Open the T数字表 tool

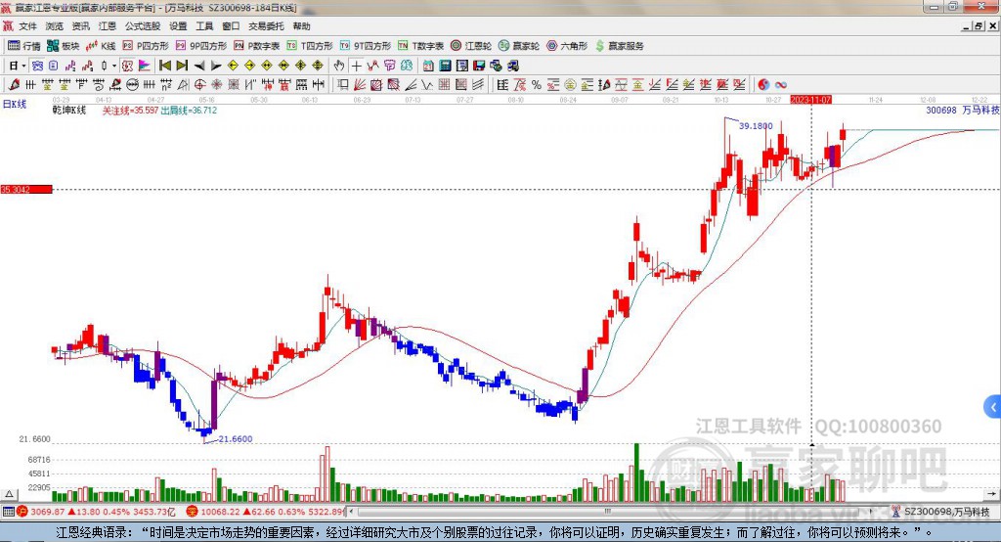coord(420,46)
